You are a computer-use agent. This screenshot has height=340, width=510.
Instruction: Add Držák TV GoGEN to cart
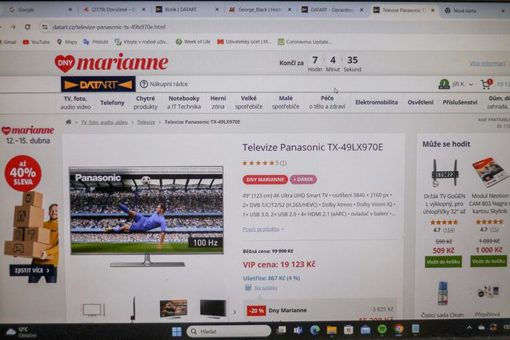coord(443,261)
